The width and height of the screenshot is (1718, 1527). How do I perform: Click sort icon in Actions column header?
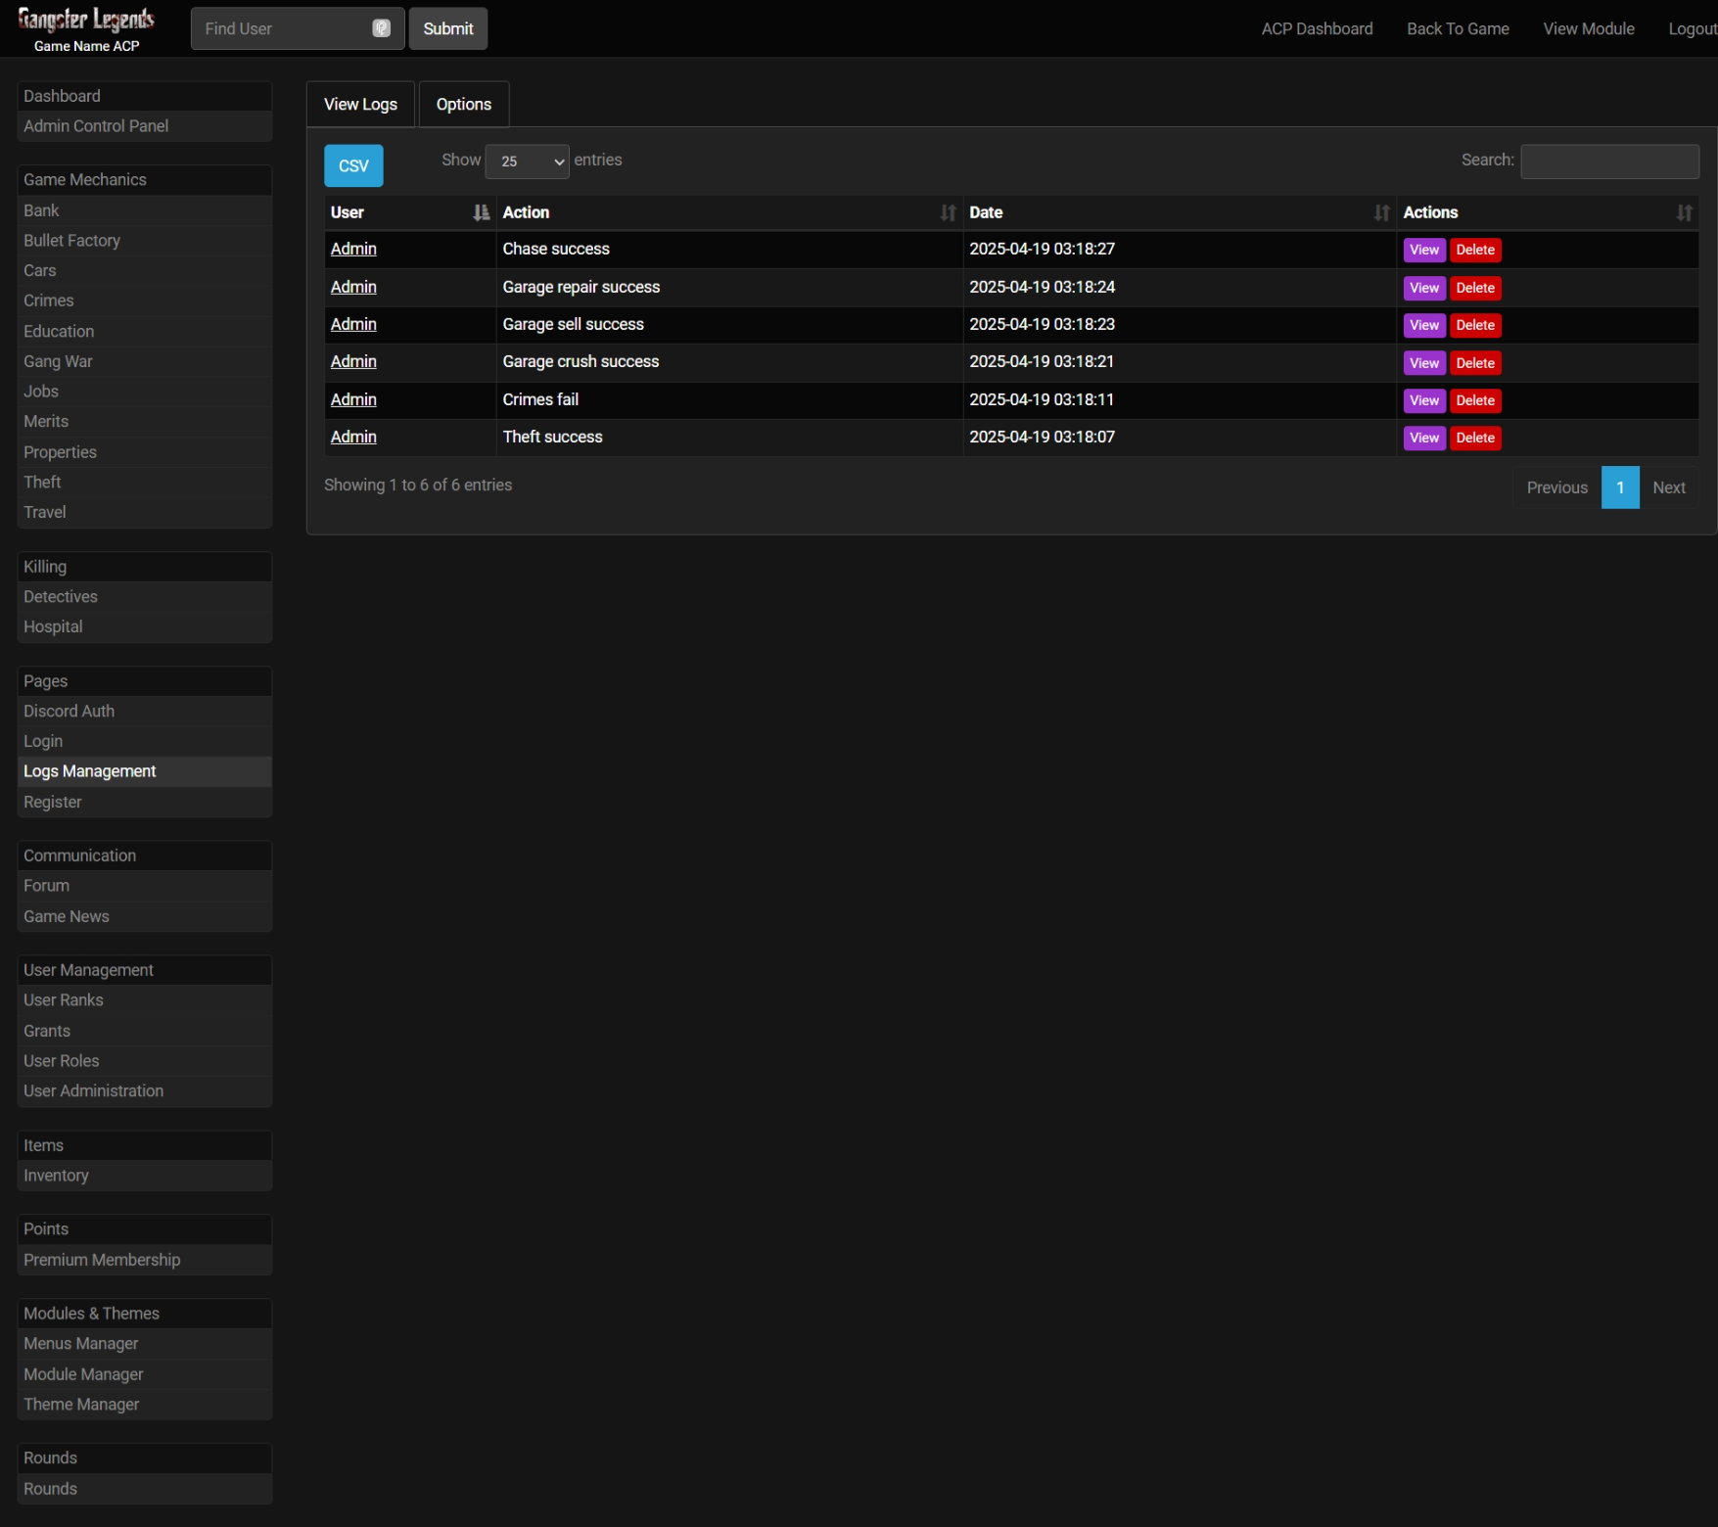[x=1684, y=212]
